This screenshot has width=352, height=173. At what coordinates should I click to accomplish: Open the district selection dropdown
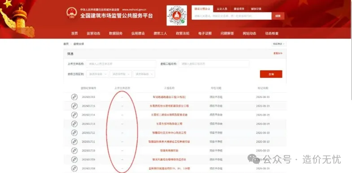click(x=144, y=74)
